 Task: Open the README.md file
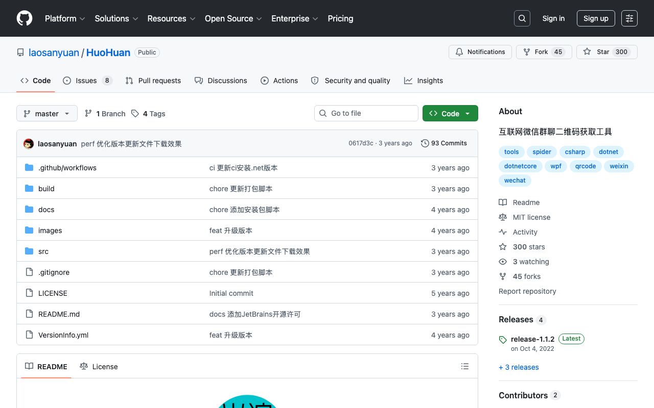click(59, 314)
